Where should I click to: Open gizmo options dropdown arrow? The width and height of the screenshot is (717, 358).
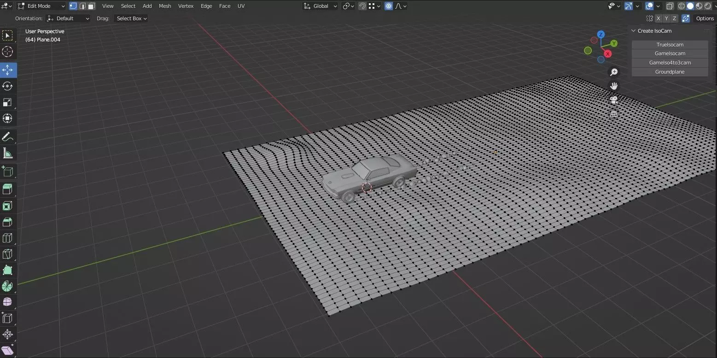pos(638,6)
